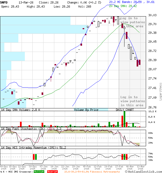Click the Logarithmic scale label
This screenshot has height=173, width=162.
[x=160, y=91]
